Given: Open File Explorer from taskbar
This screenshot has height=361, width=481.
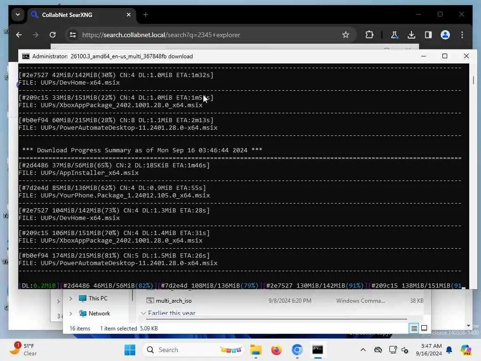Looking at the screenshot, I should click(x=256, y=350).
